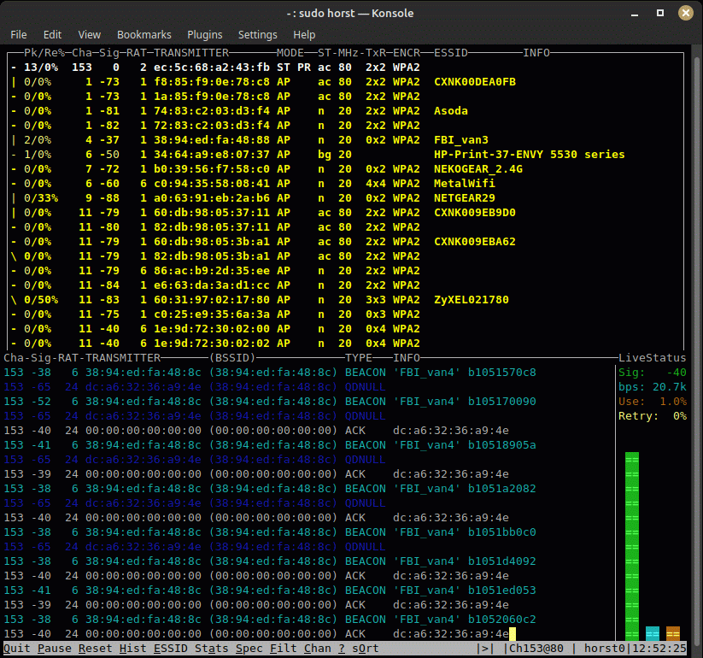Open the File menu
The image size is (703, 658).
tap(19, 34)
